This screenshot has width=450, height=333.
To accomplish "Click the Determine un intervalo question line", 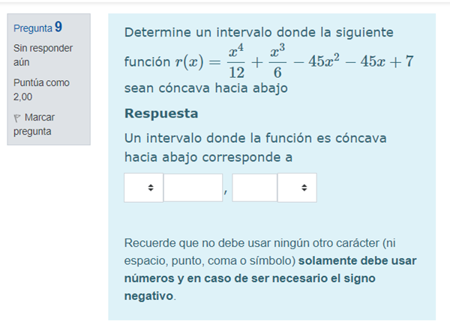I will point(259,33).
